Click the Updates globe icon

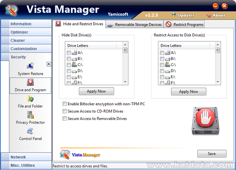pos(174,15)
